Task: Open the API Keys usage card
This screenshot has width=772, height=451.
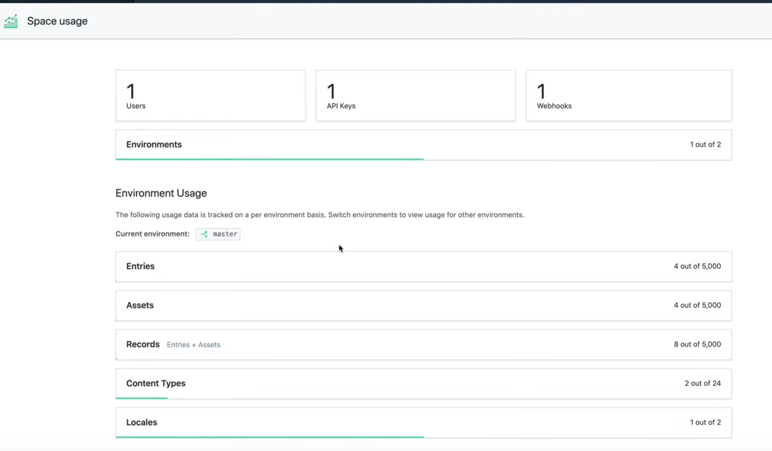Action: point(416,95)
